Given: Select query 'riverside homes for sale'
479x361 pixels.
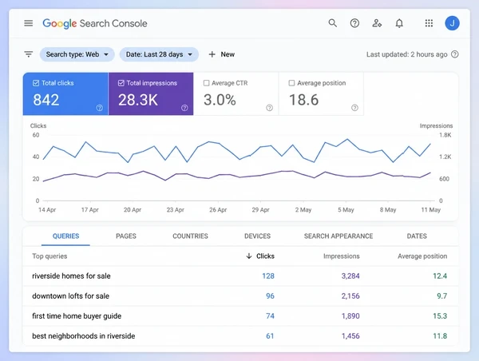Looking at the screenshot, I should (71, 276).
